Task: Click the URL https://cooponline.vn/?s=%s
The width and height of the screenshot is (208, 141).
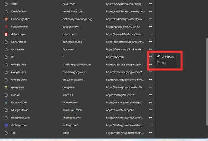Action: click(x=123, y=27)
